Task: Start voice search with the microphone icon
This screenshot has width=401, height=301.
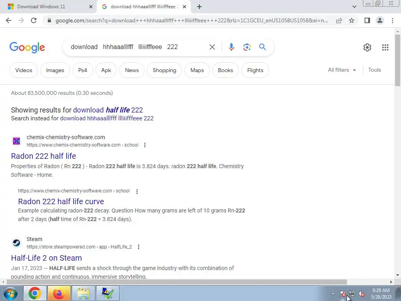Action: coord(231,47)
